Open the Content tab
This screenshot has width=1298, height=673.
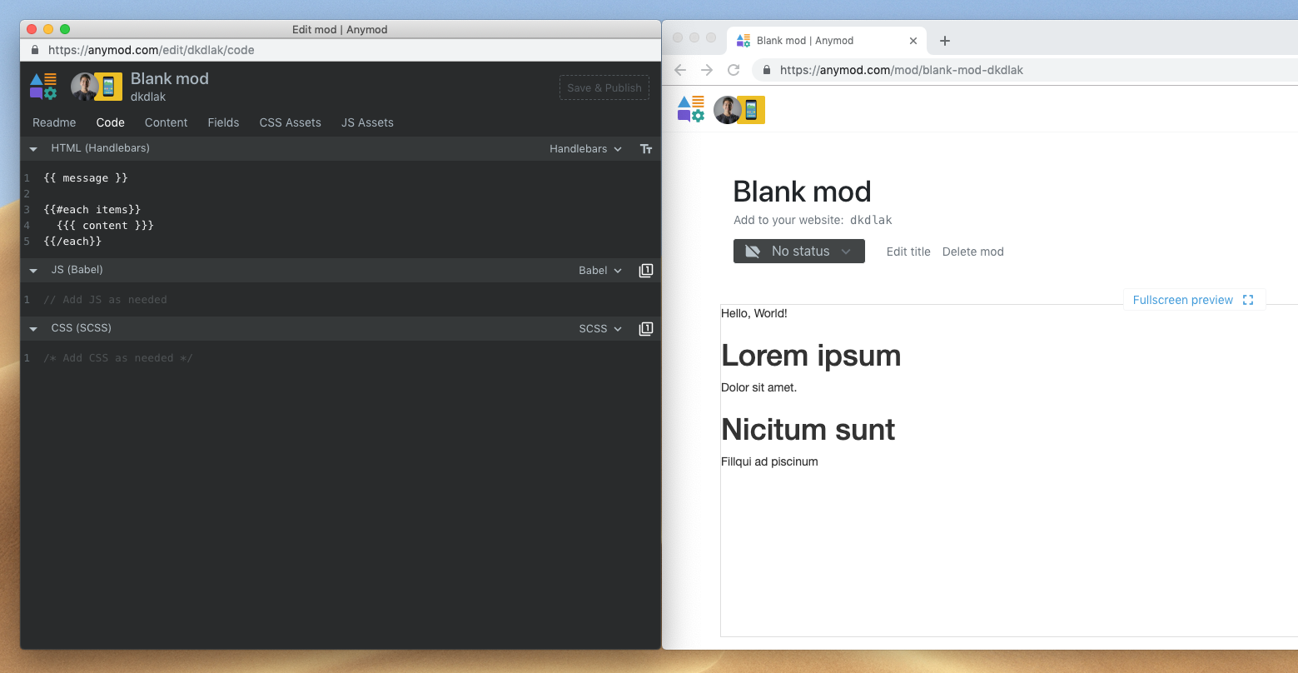(167, 122)
